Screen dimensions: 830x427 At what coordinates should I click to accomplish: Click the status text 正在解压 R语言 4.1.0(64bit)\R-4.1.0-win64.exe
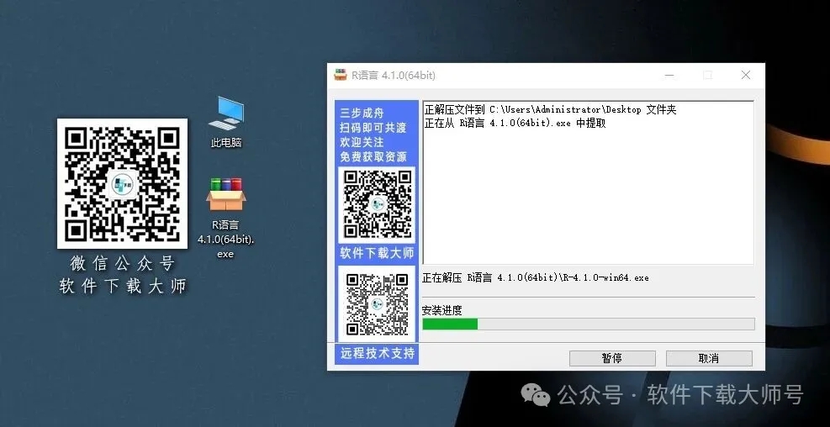click(x=535, y=277)
